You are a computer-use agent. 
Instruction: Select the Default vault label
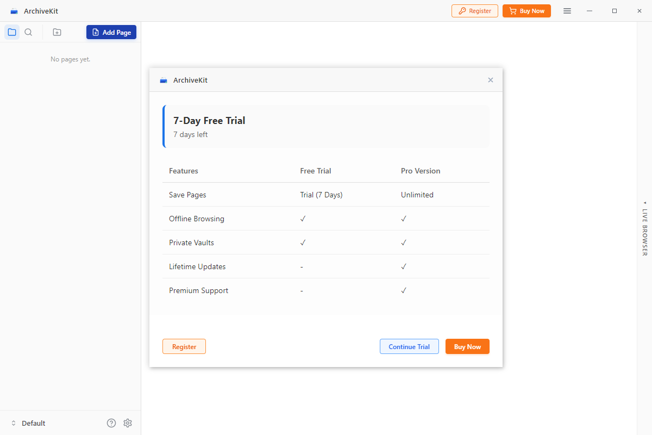(x=34, y=422)
